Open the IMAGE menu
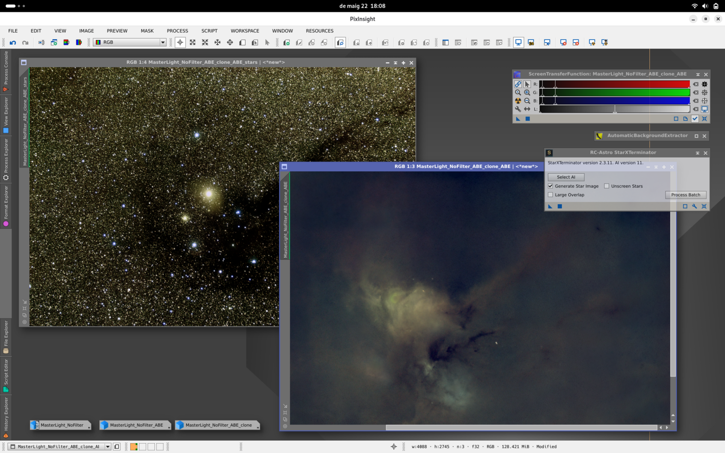Screen dimensions: 725x453 click(x=86, y=31)
